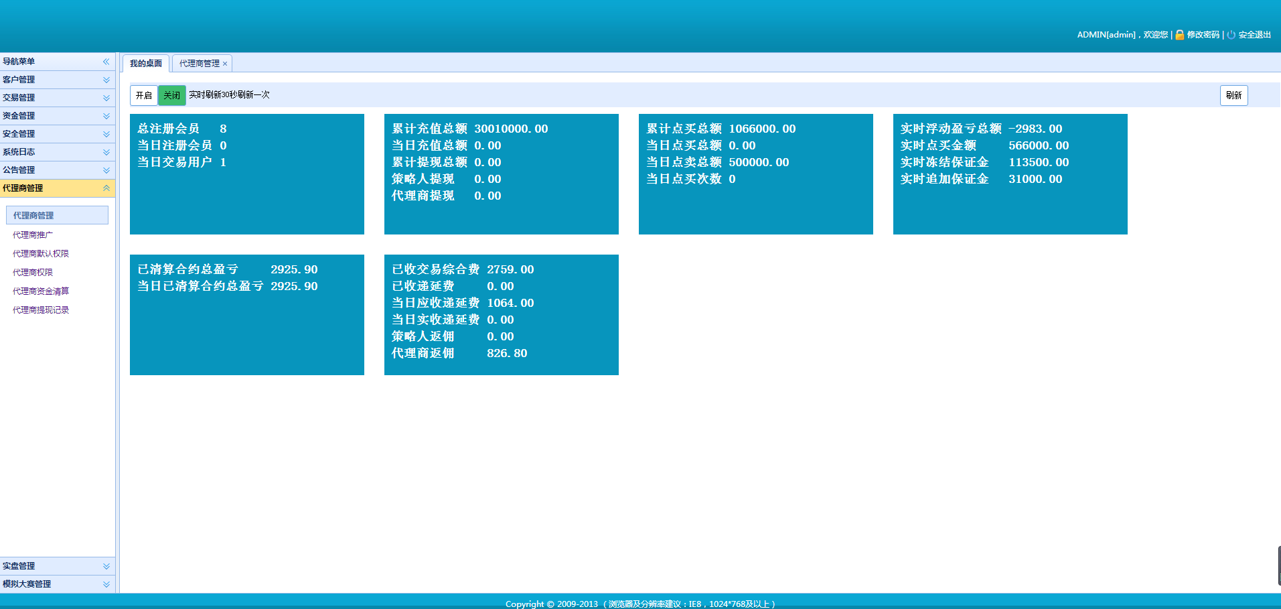Expand the 实盘管理 menu section
1281x609 pixels.
tap(58, 566)
